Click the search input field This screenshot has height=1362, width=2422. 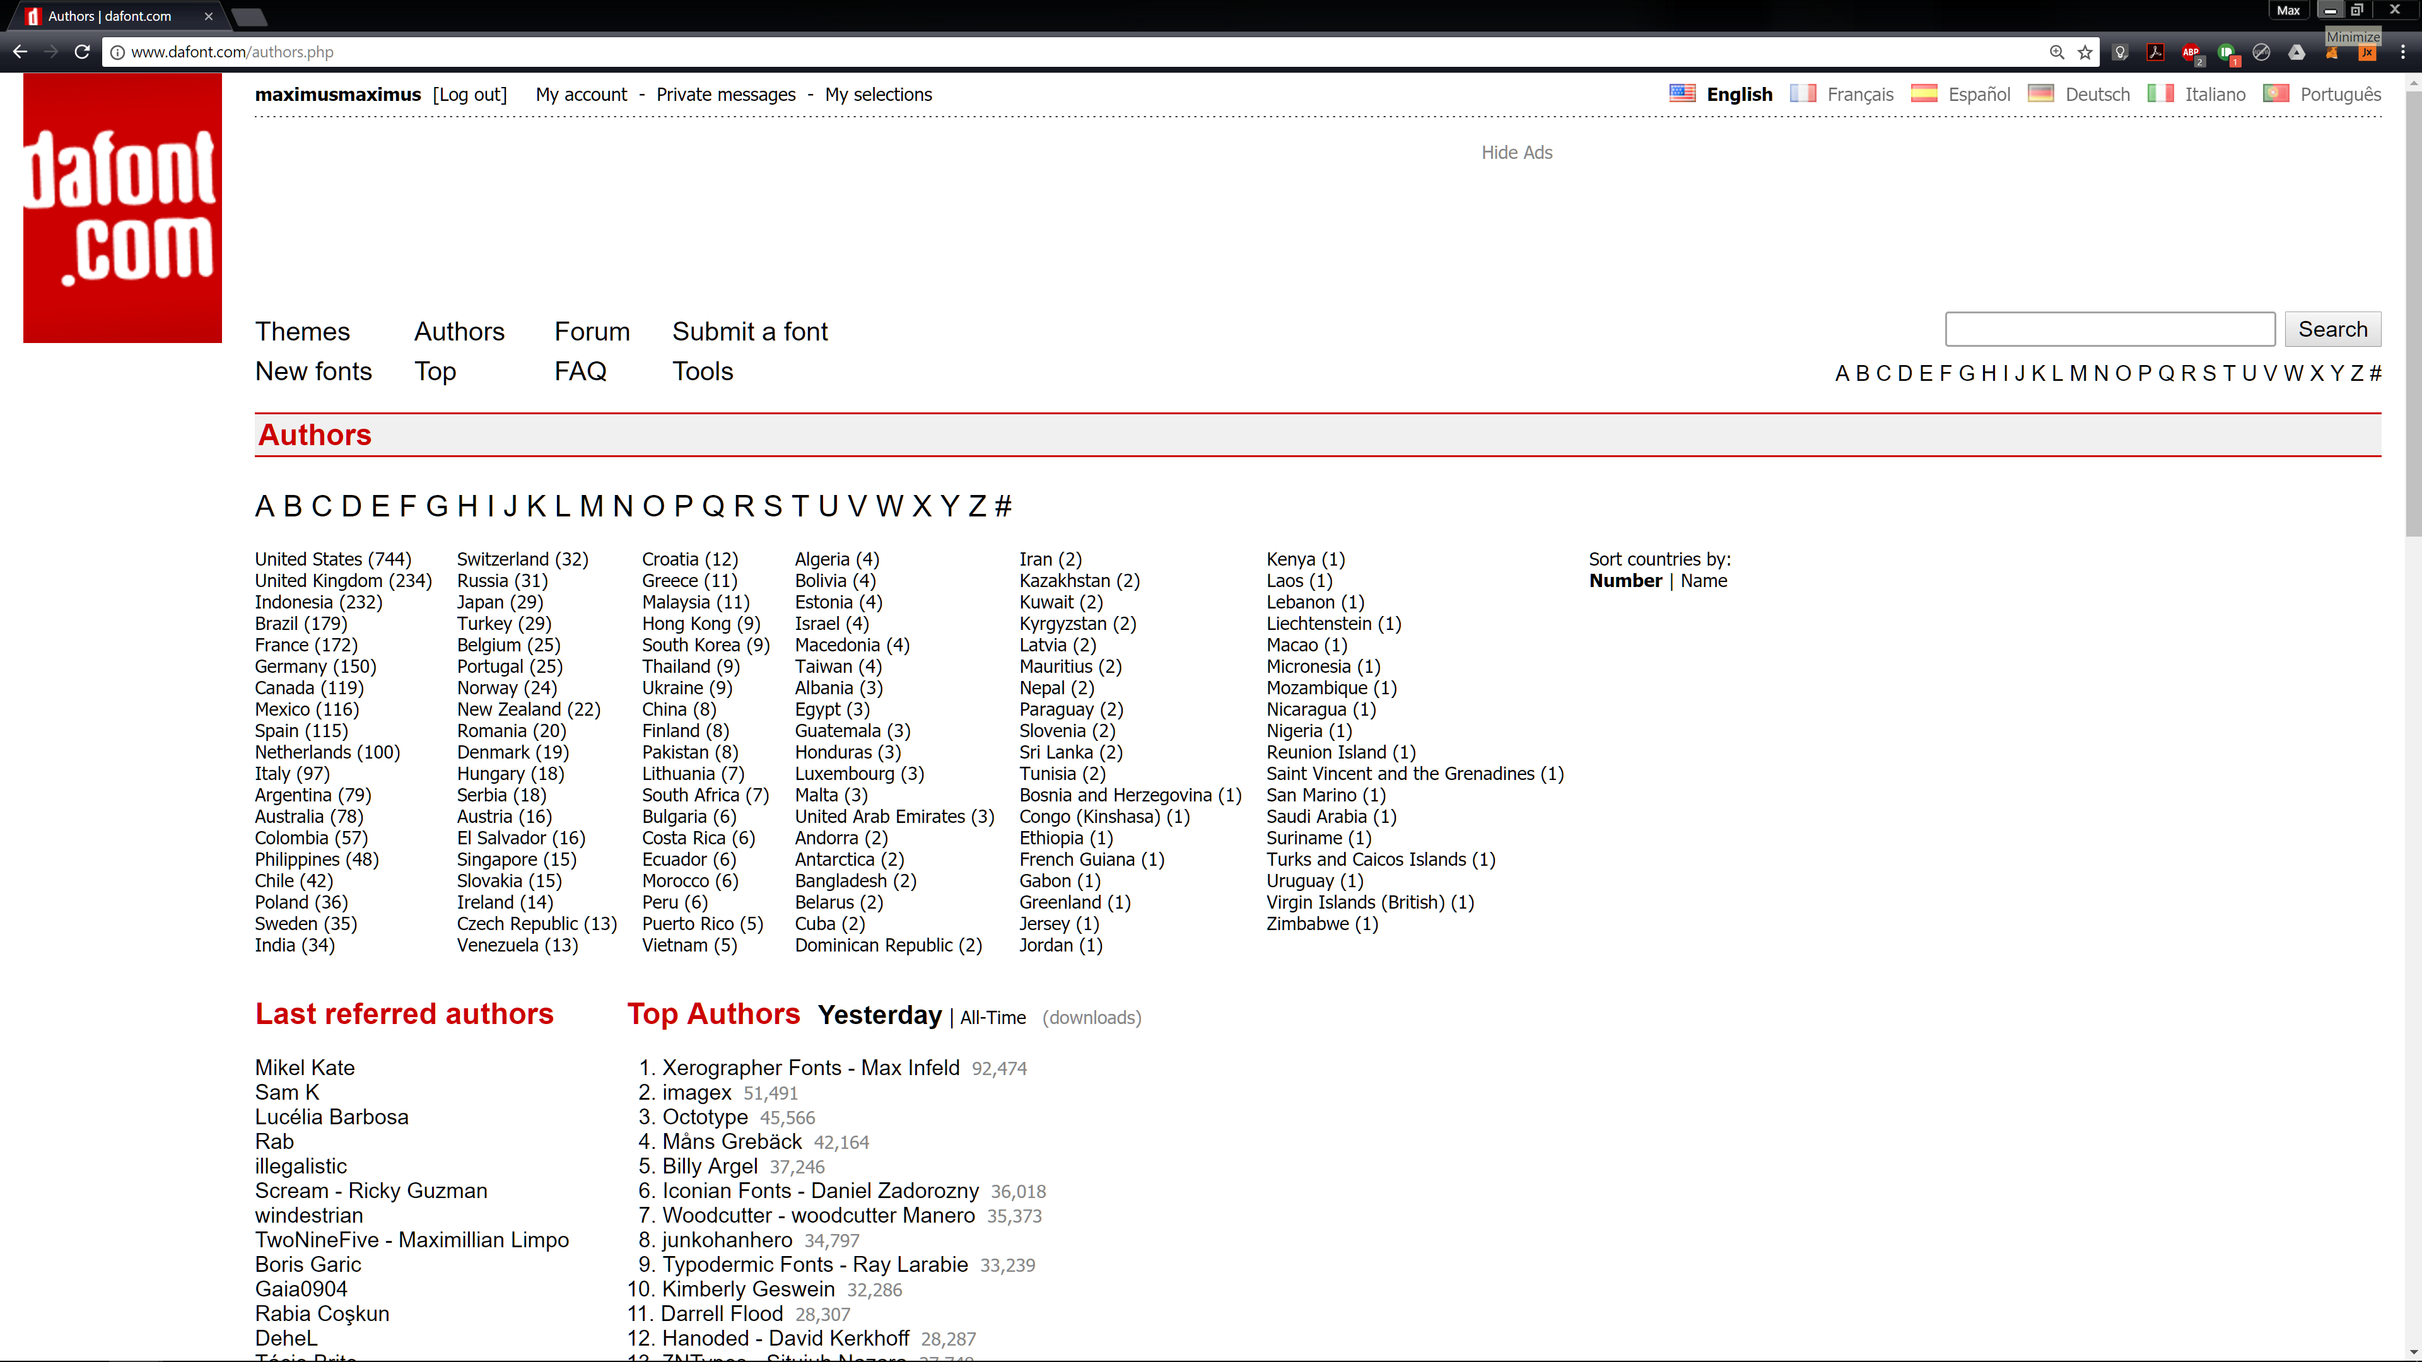(x=2111, y=329)
